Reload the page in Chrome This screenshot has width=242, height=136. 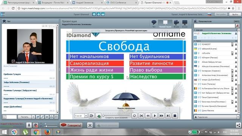pos(13,8)
